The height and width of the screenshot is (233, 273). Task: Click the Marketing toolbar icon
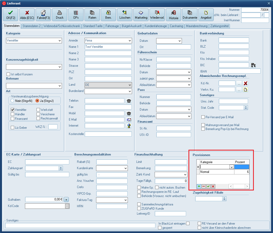(x=141, y=15)
